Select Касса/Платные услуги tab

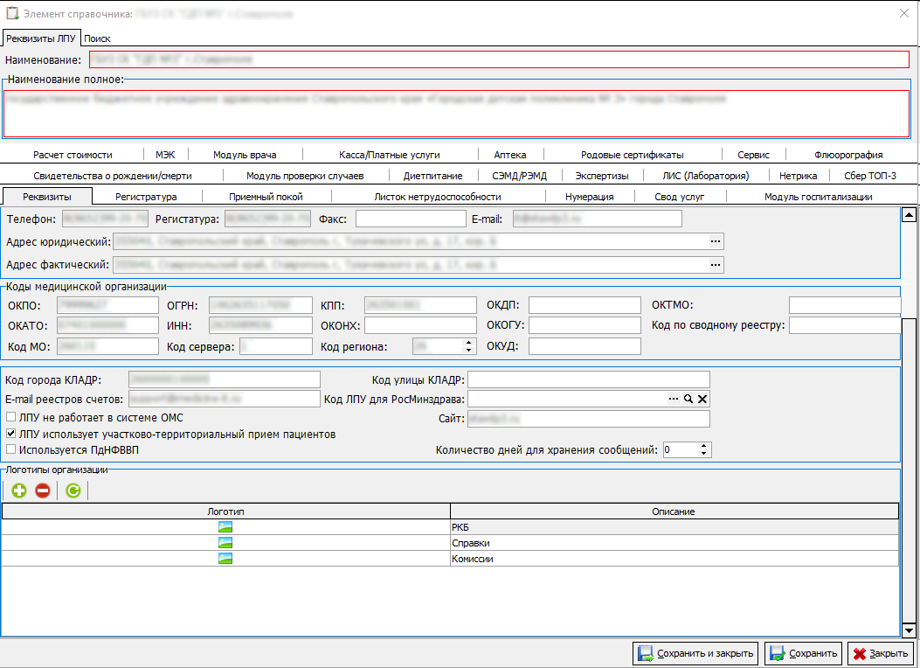[390, 155]
